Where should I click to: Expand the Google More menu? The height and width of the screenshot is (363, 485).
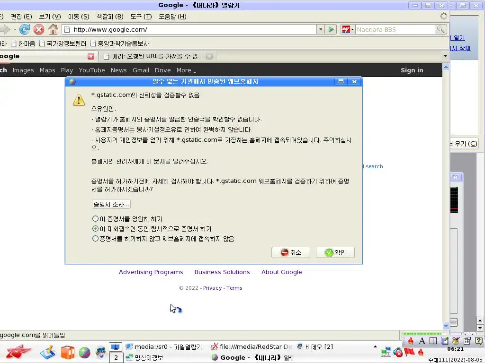[186, 70]
